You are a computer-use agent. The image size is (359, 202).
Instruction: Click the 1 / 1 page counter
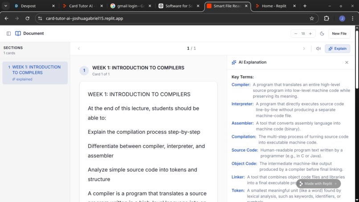(192, 48)
